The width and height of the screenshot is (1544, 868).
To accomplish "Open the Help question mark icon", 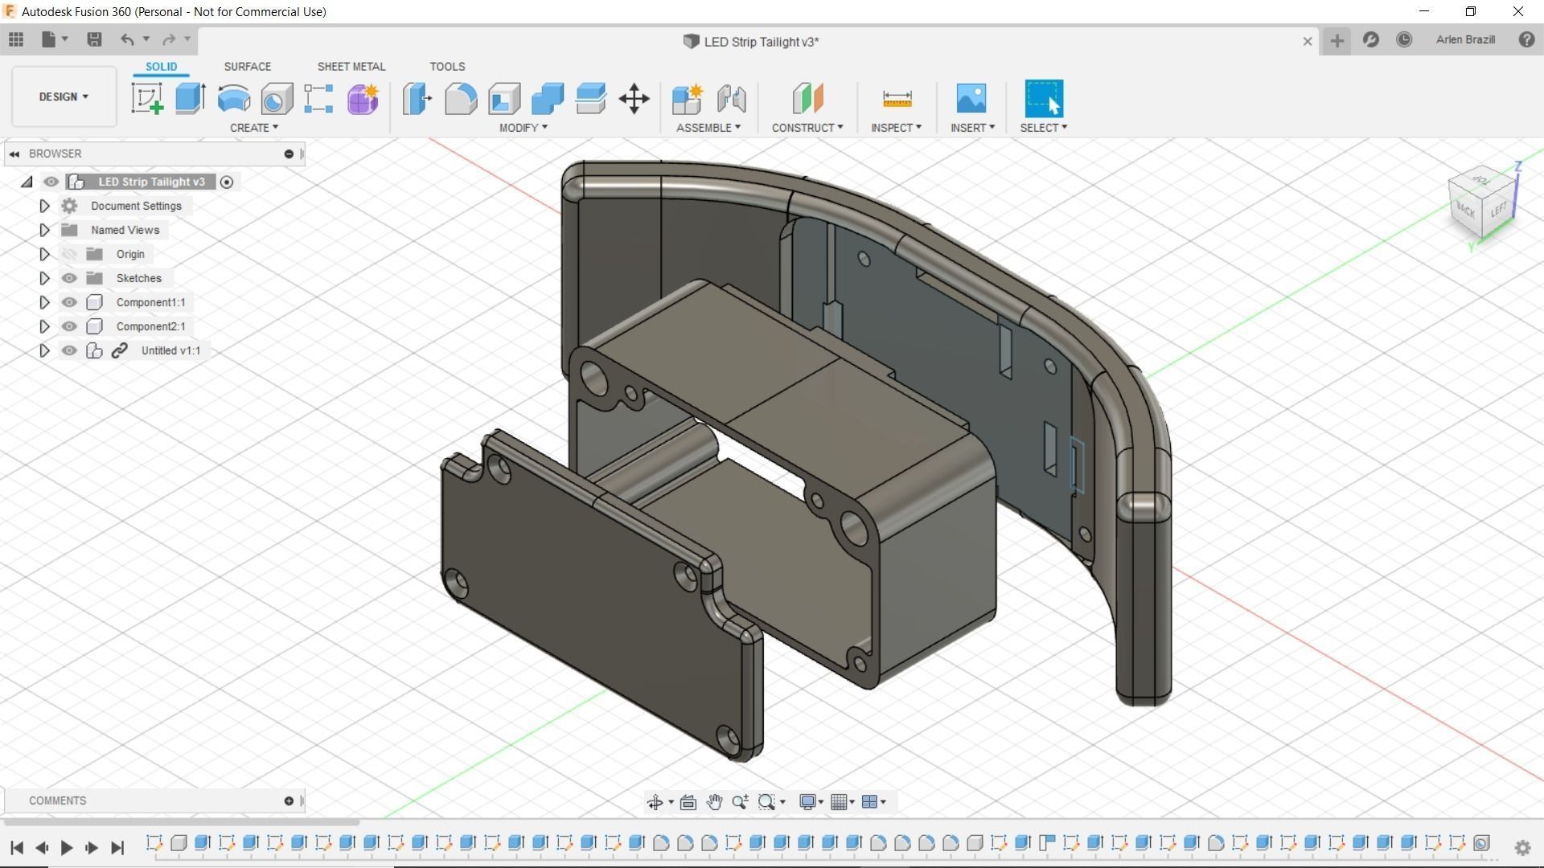I will tap(1526, 39).
